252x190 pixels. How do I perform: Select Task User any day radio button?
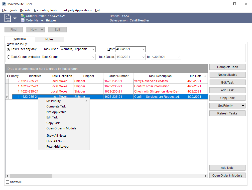9,49
